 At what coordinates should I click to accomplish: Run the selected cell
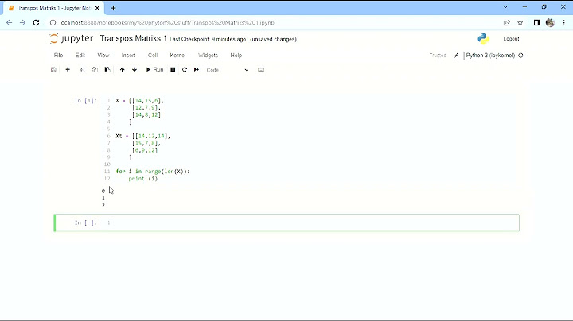pos(154,70)
